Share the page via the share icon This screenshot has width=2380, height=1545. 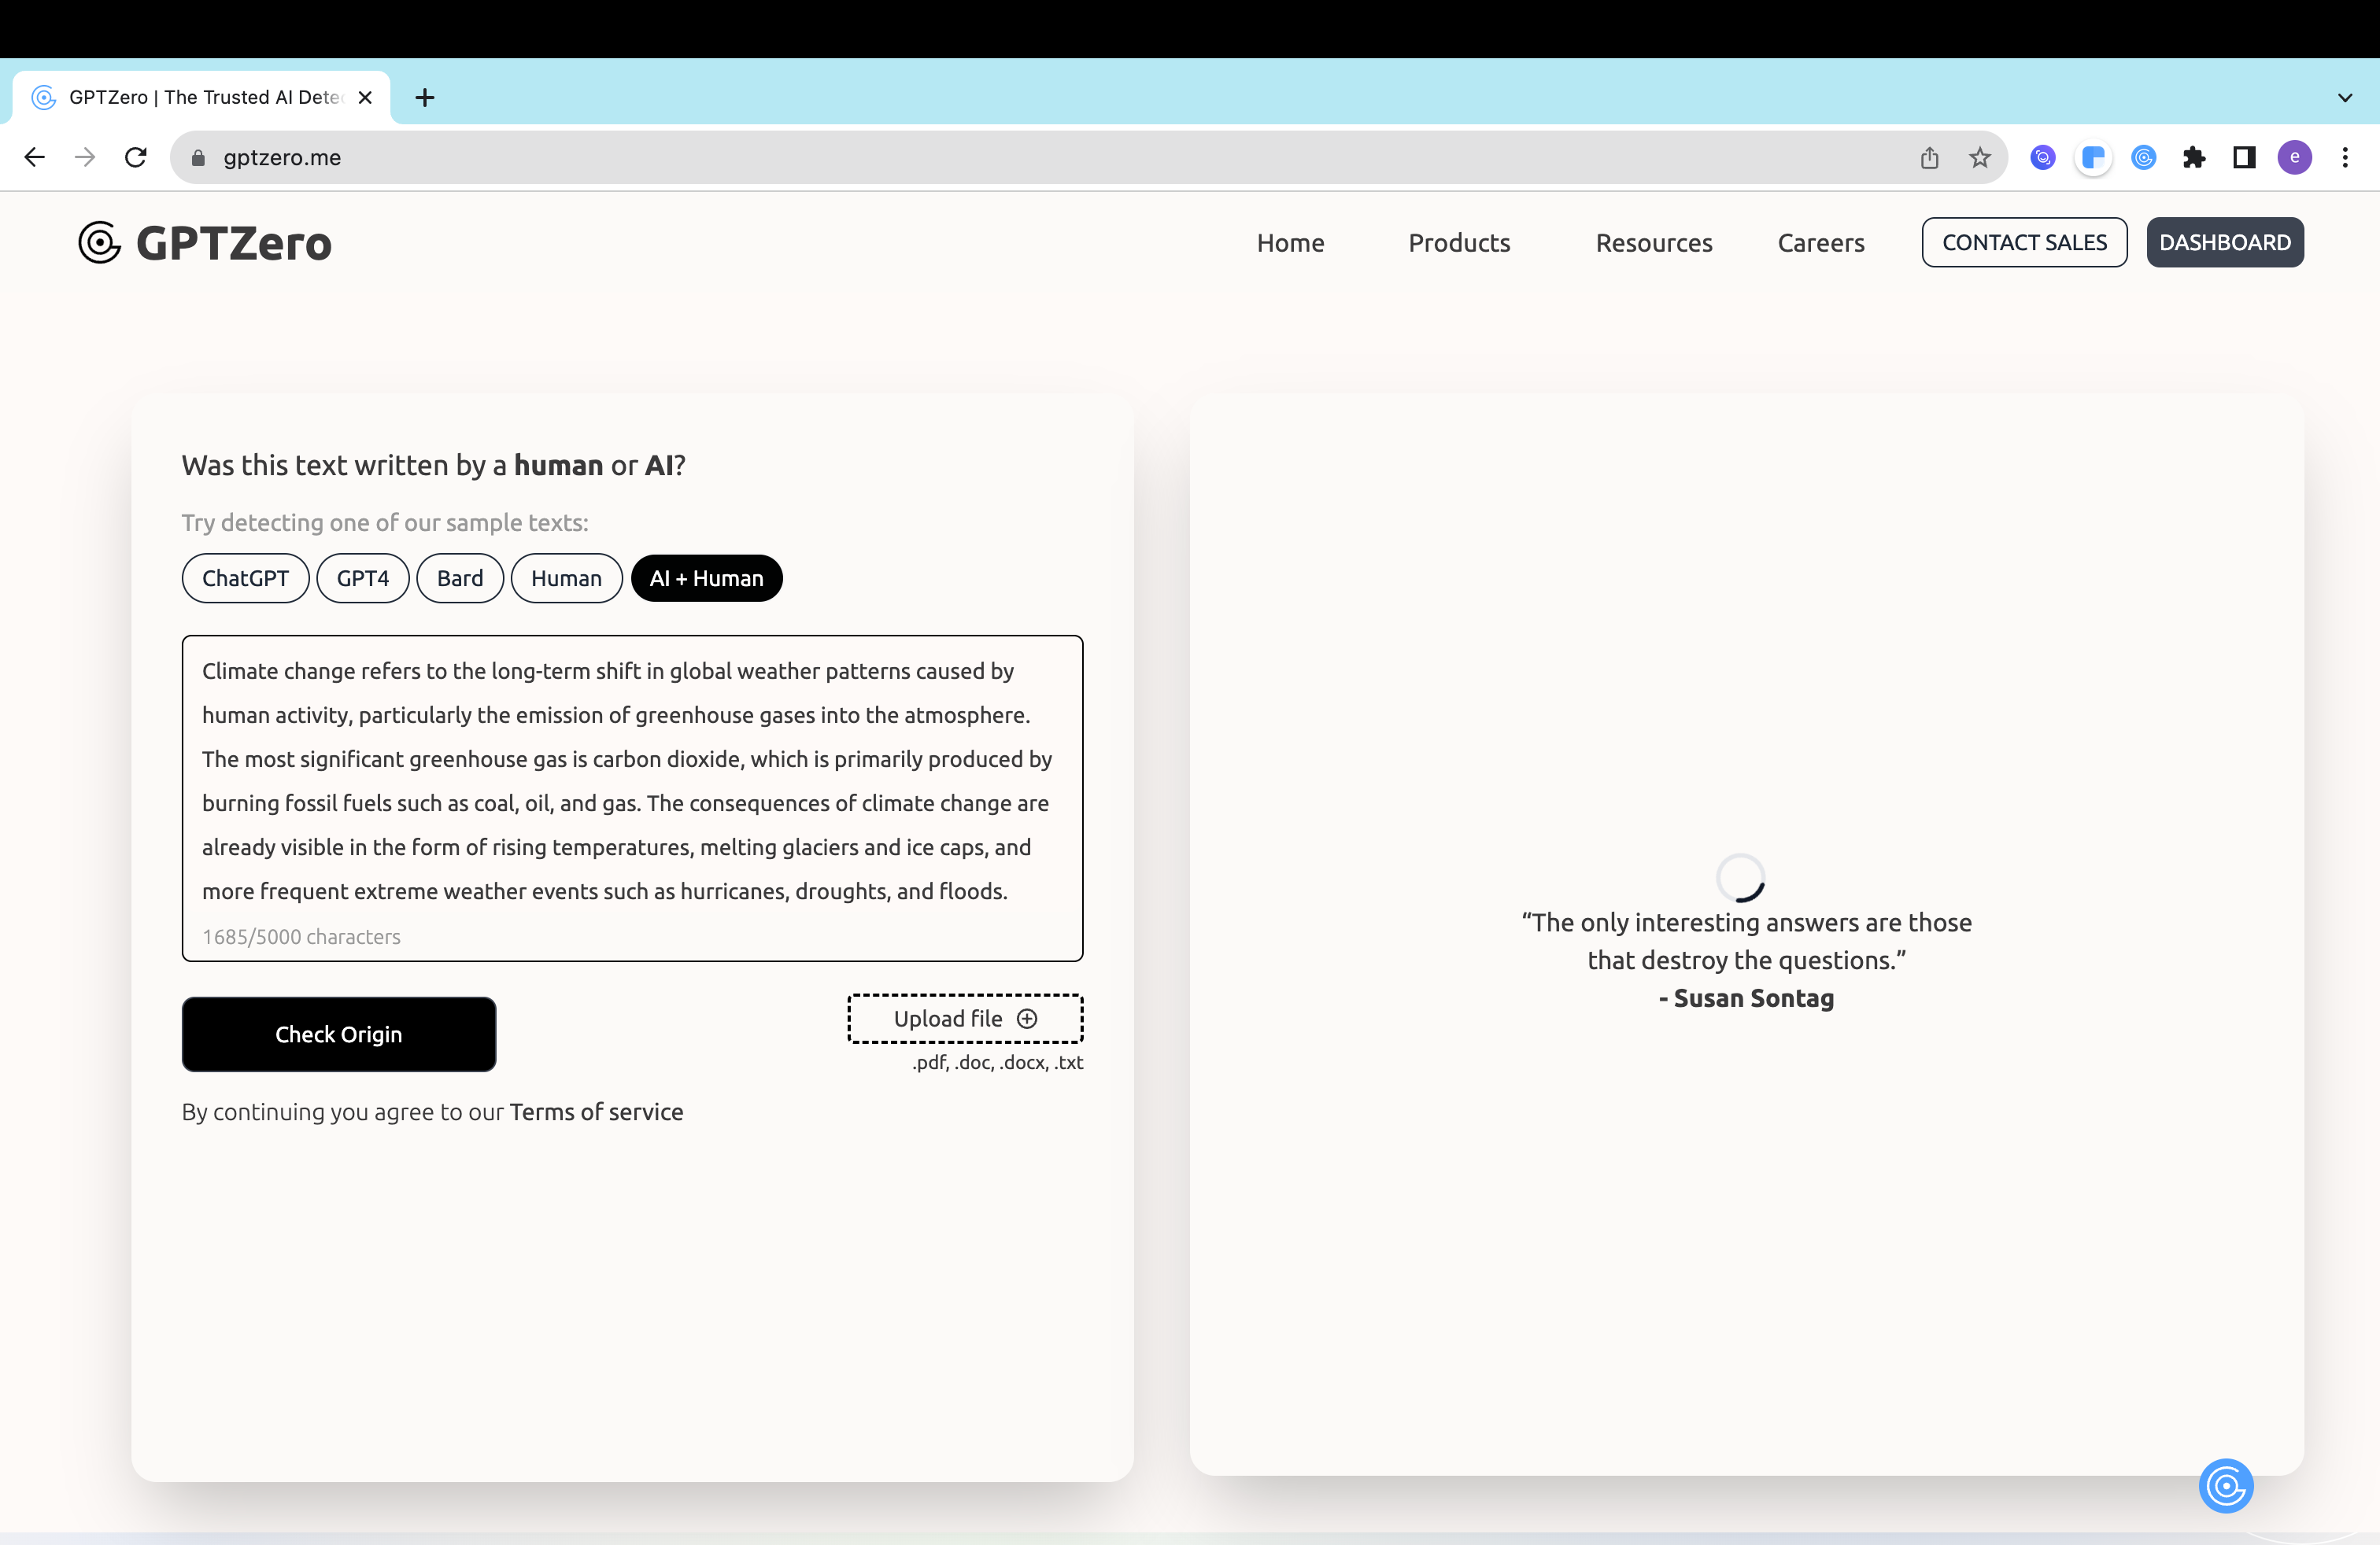pos(1928,157)
